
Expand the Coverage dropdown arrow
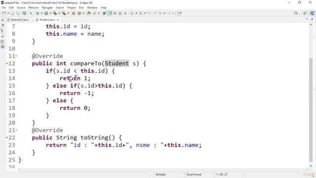[x=59, y=13]
